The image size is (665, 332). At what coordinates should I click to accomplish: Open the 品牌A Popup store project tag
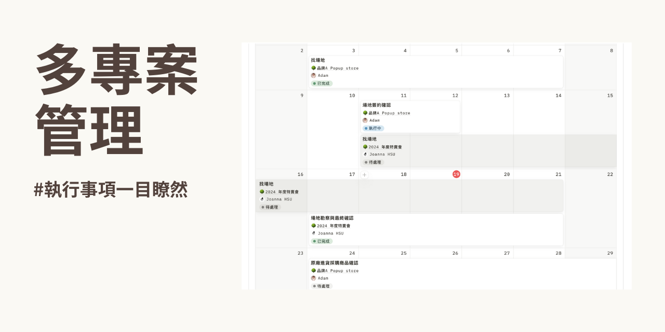337,68
